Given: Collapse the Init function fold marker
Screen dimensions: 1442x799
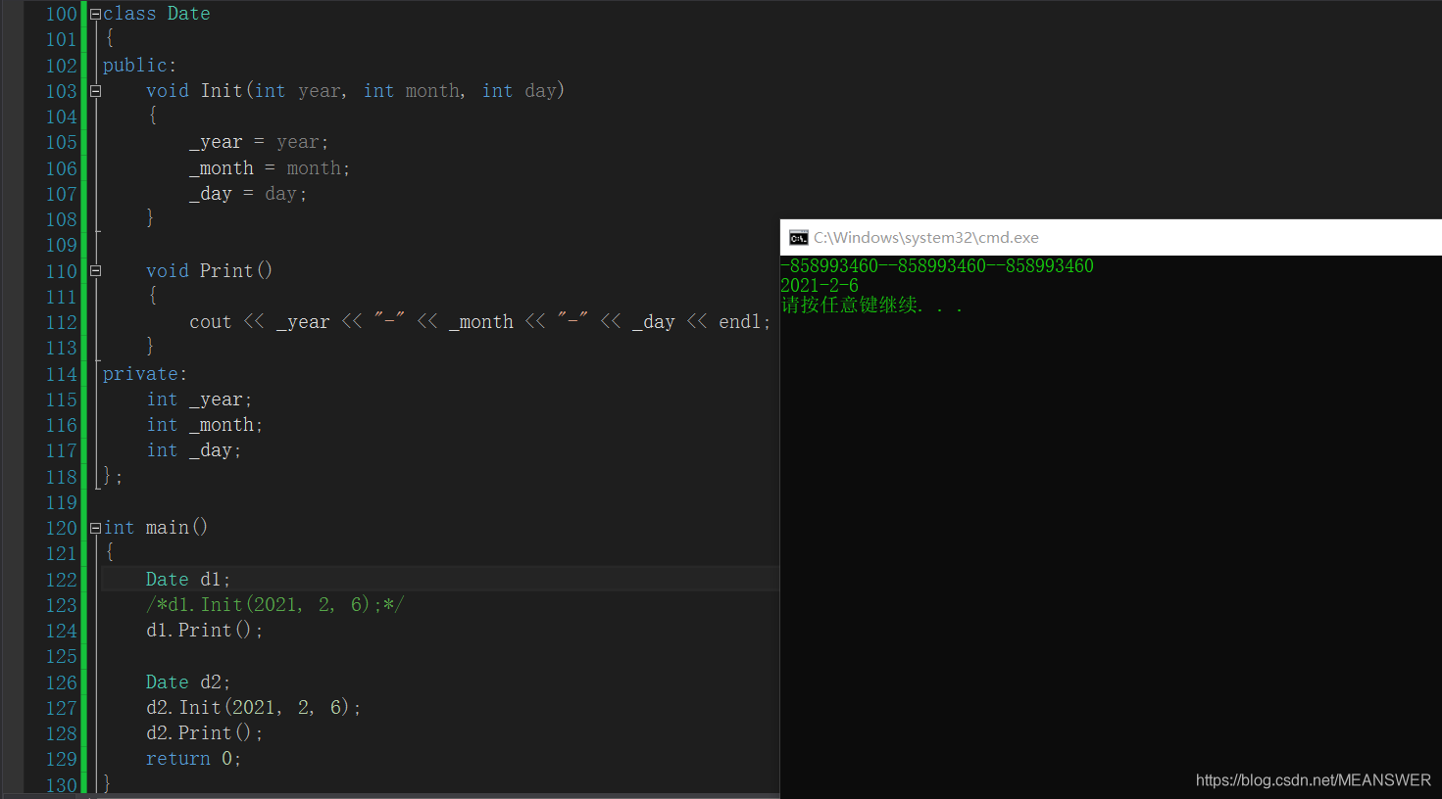Looking at the screenshot, I should tap(95, 91).
